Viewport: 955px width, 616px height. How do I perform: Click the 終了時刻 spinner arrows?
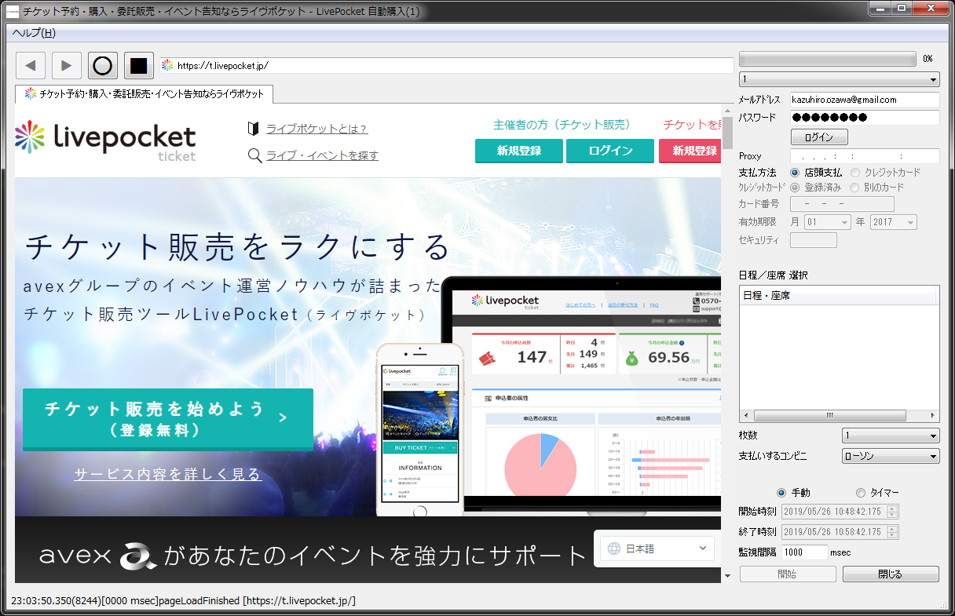click(x=892, y=532)
